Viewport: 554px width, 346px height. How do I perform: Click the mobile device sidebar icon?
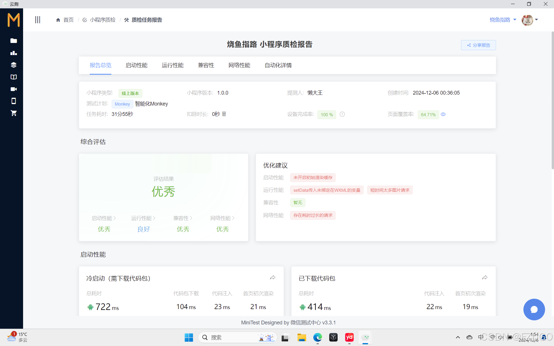click(14, 101)
